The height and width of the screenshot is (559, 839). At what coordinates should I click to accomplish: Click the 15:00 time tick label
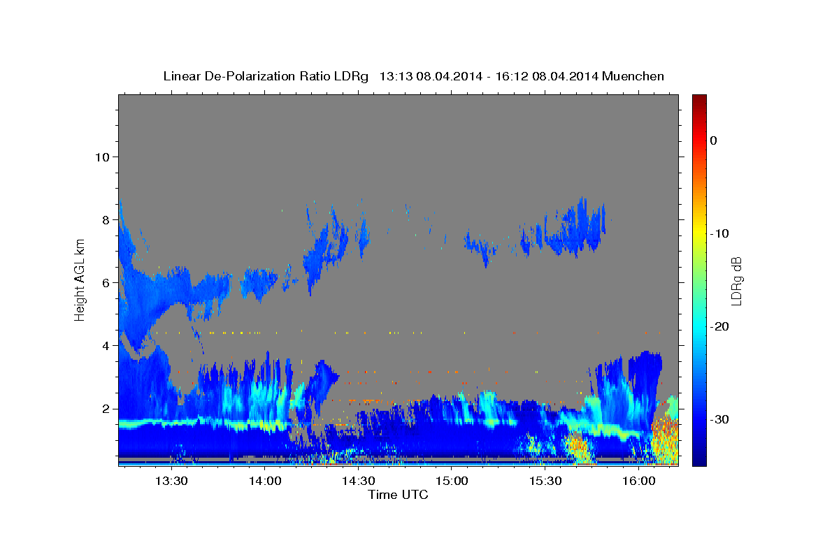coord(452,481)
